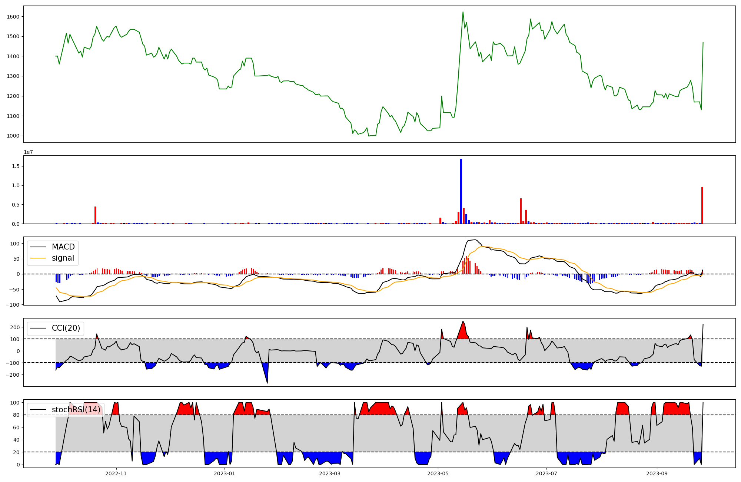The image size is (741, 482).
Task: Click the orange signal legend line
Action: click(x=38, y=258)
